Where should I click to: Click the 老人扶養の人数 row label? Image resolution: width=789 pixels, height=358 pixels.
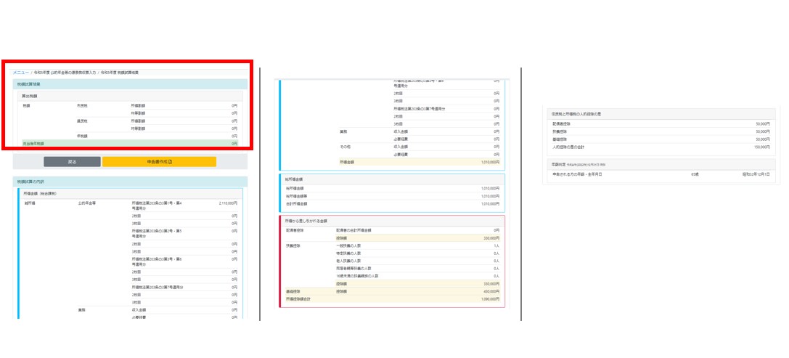pos(348,261)
